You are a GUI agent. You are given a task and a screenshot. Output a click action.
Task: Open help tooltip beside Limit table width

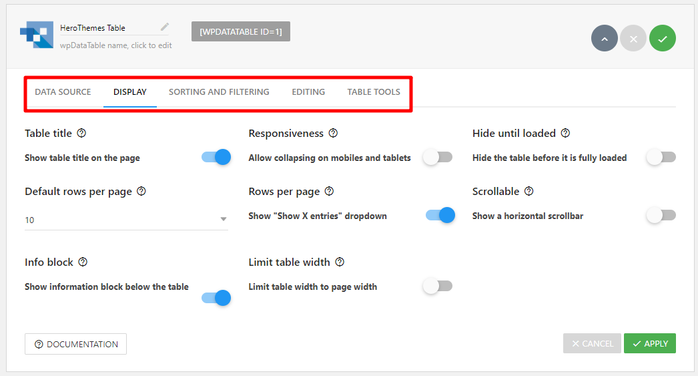340,262
